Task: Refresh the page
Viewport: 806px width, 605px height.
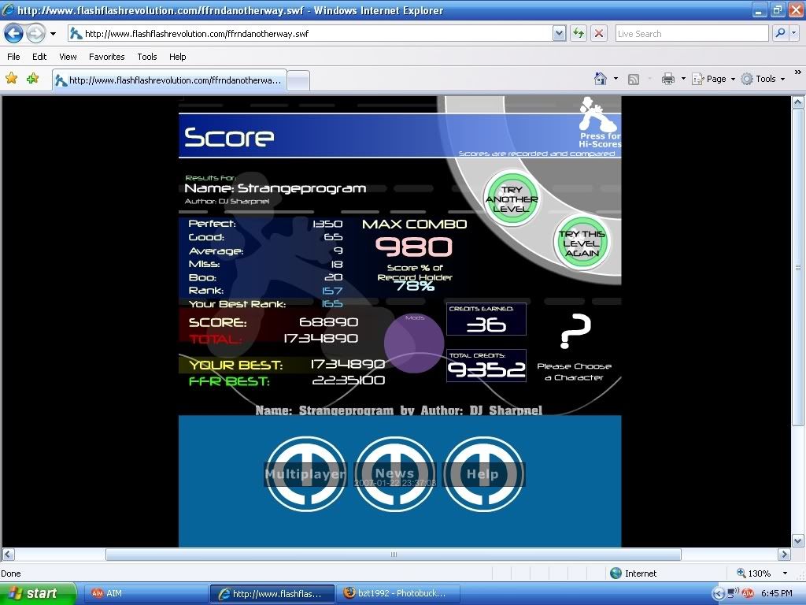Action: click(579, 34)
